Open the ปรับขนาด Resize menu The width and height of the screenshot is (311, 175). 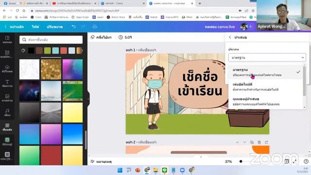(55, 27)
